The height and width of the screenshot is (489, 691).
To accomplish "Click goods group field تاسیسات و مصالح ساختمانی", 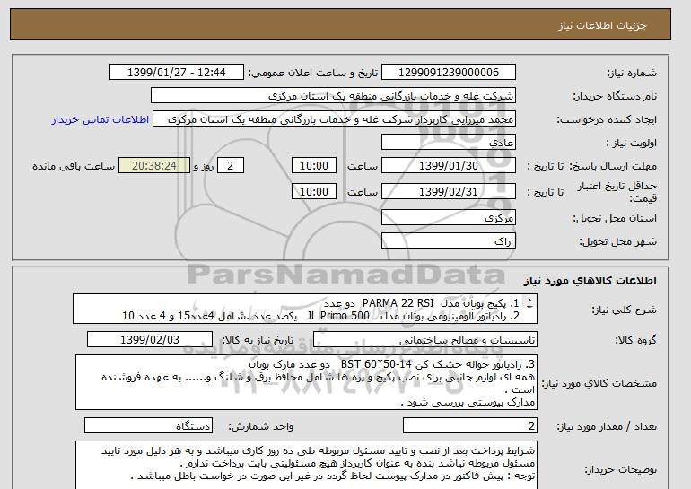I will (424, 340).
